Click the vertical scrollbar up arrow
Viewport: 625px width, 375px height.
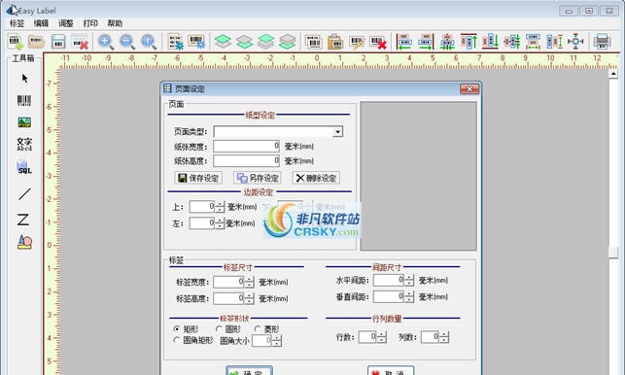coord(613,74)
